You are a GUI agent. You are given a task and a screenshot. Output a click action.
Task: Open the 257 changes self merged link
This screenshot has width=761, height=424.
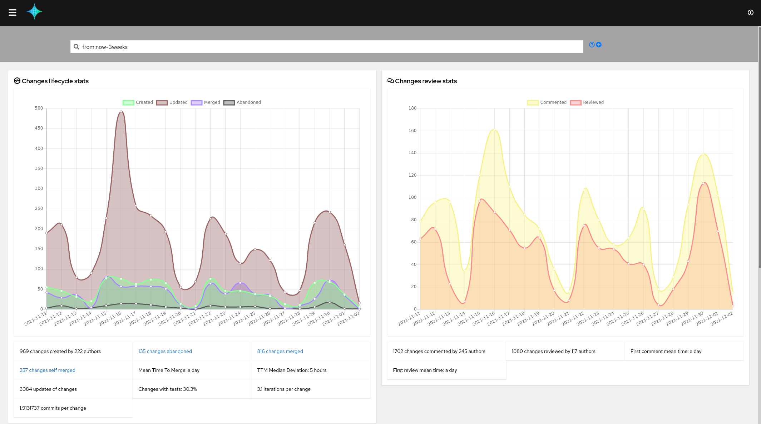tap(47, 370)
